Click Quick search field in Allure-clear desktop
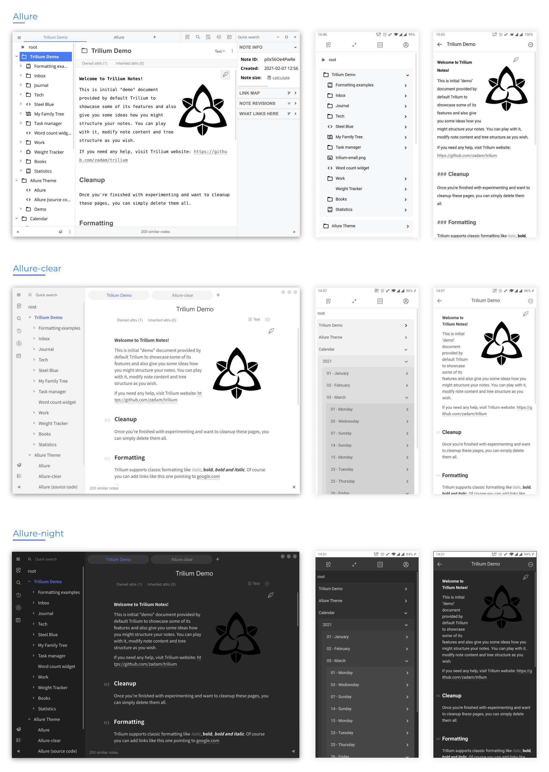Screen dimensions: 549x772 (46, 295)
